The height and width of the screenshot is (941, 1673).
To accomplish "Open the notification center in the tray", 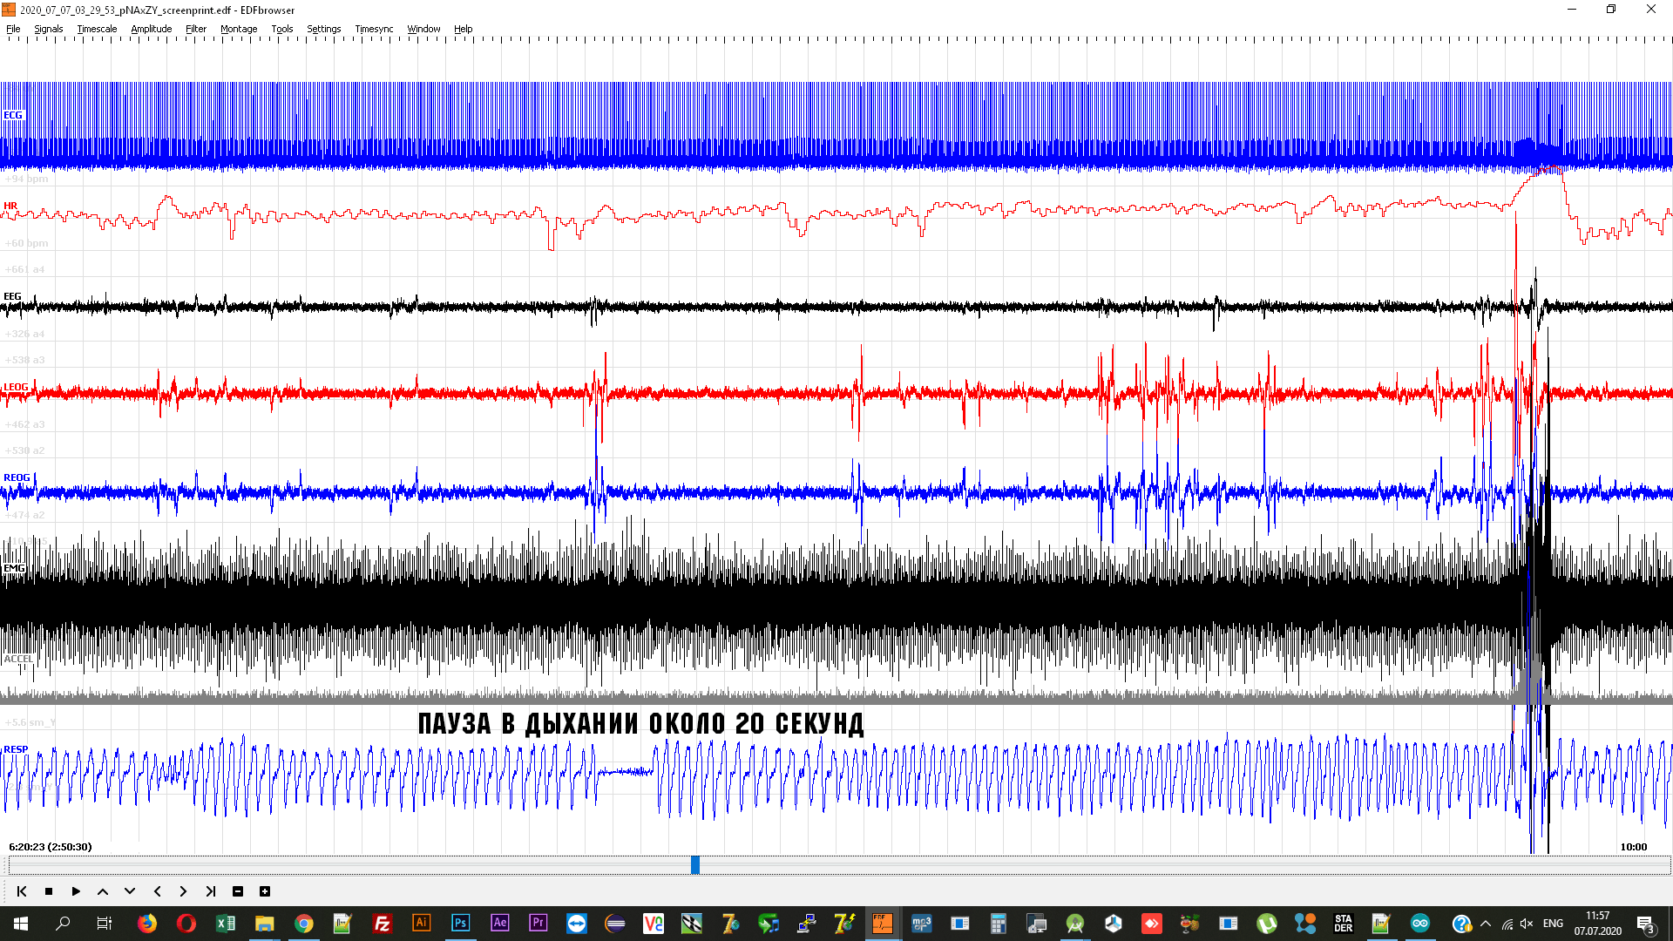I will tap(1645, 924).
